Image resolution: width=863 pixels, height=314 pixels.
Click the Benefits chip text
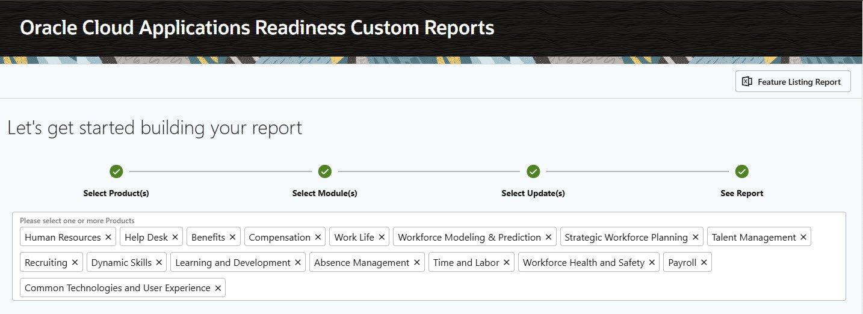click(208, 237)
